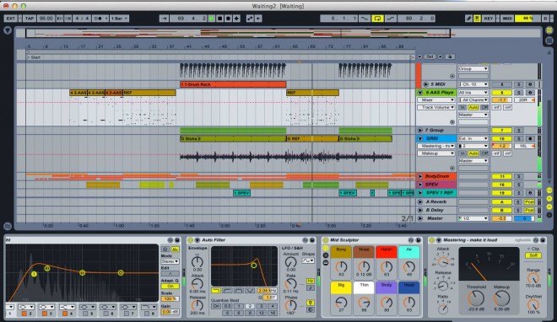Image resolution: width=557 pixels, height=322 pixels.
Task: Toggle EQ band 5 activator
Action: (x=85, y=314)
